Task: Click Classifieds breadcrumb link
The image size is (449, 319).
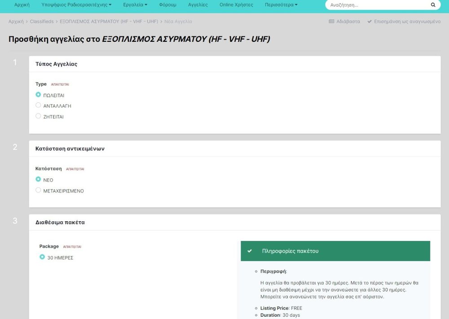Action: tap(41, 22)
